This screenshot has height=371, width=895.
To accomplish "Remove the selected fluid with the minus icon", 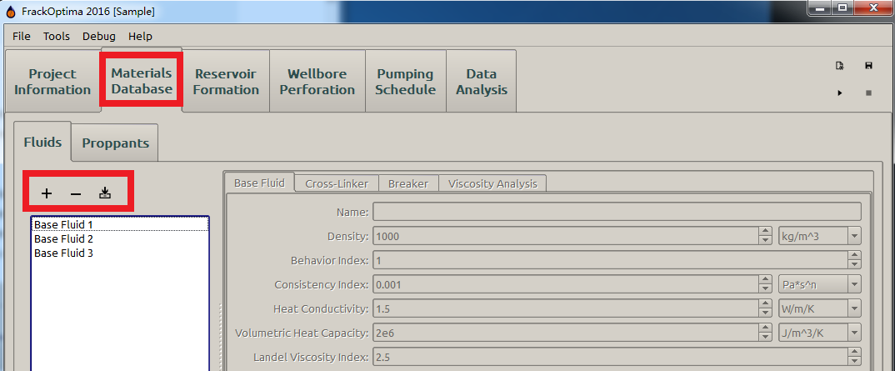I will click(x=76, y=194).
